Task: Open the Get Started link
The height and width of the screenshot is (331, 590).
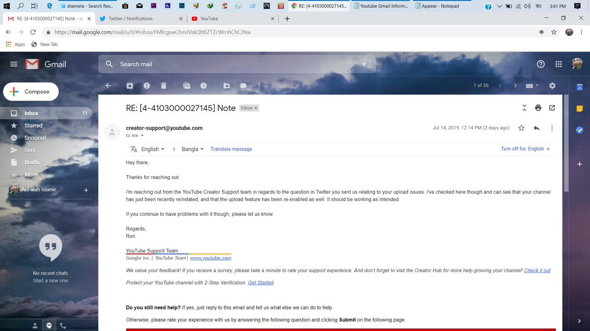Action: (x=261, y=282)
